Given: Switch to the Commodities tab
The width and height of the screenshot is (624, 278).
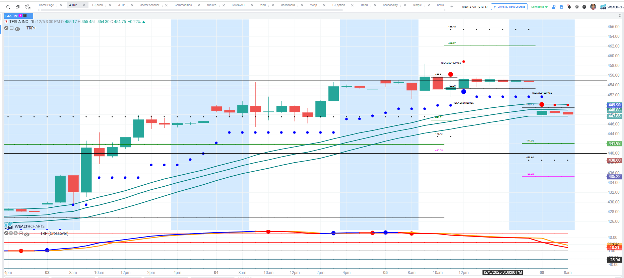Looking at the screenshot, I should click(183, 5).
